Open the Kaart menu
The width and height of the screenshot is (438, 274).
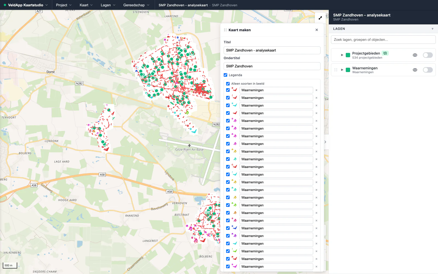click(x=86, y=5)
